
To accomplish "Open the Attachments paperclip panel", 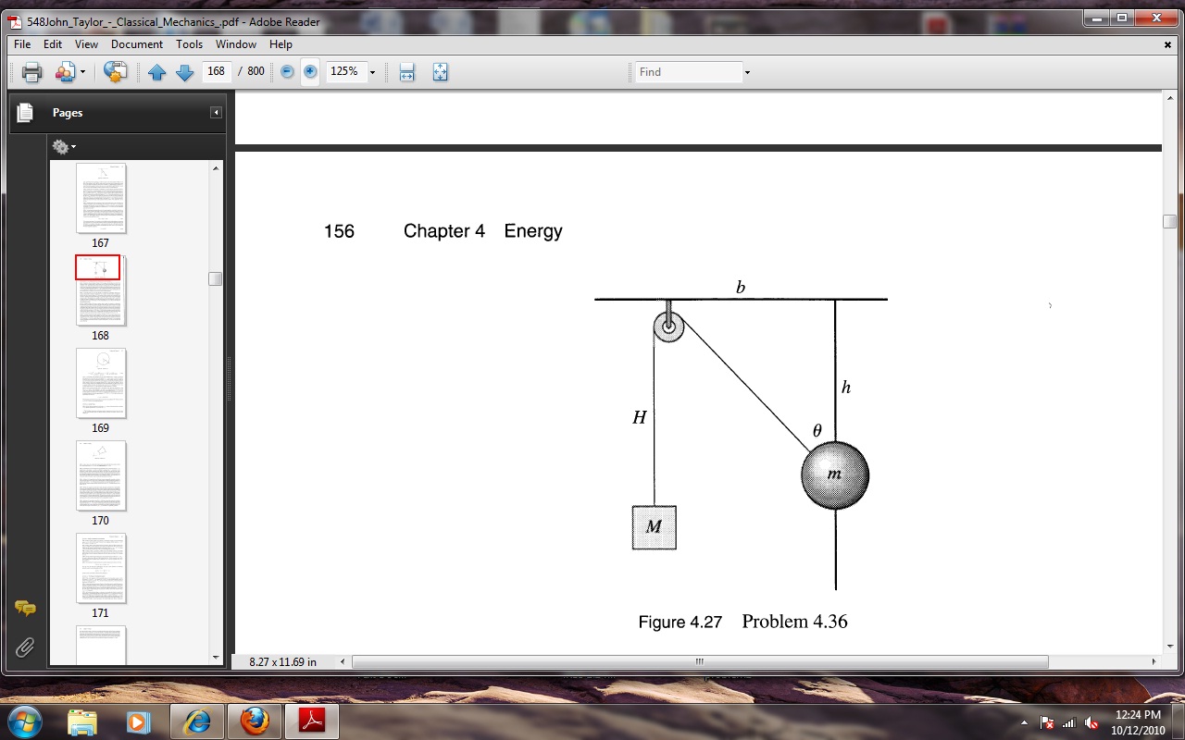I will tap(25, 647).
